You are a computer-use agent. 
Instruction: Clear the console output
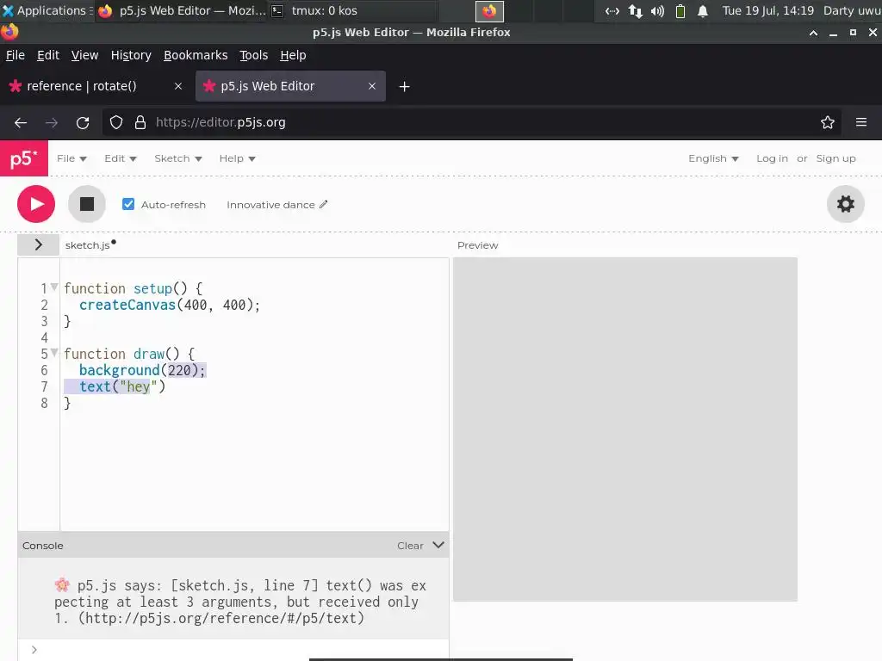(x=410, y=545)
